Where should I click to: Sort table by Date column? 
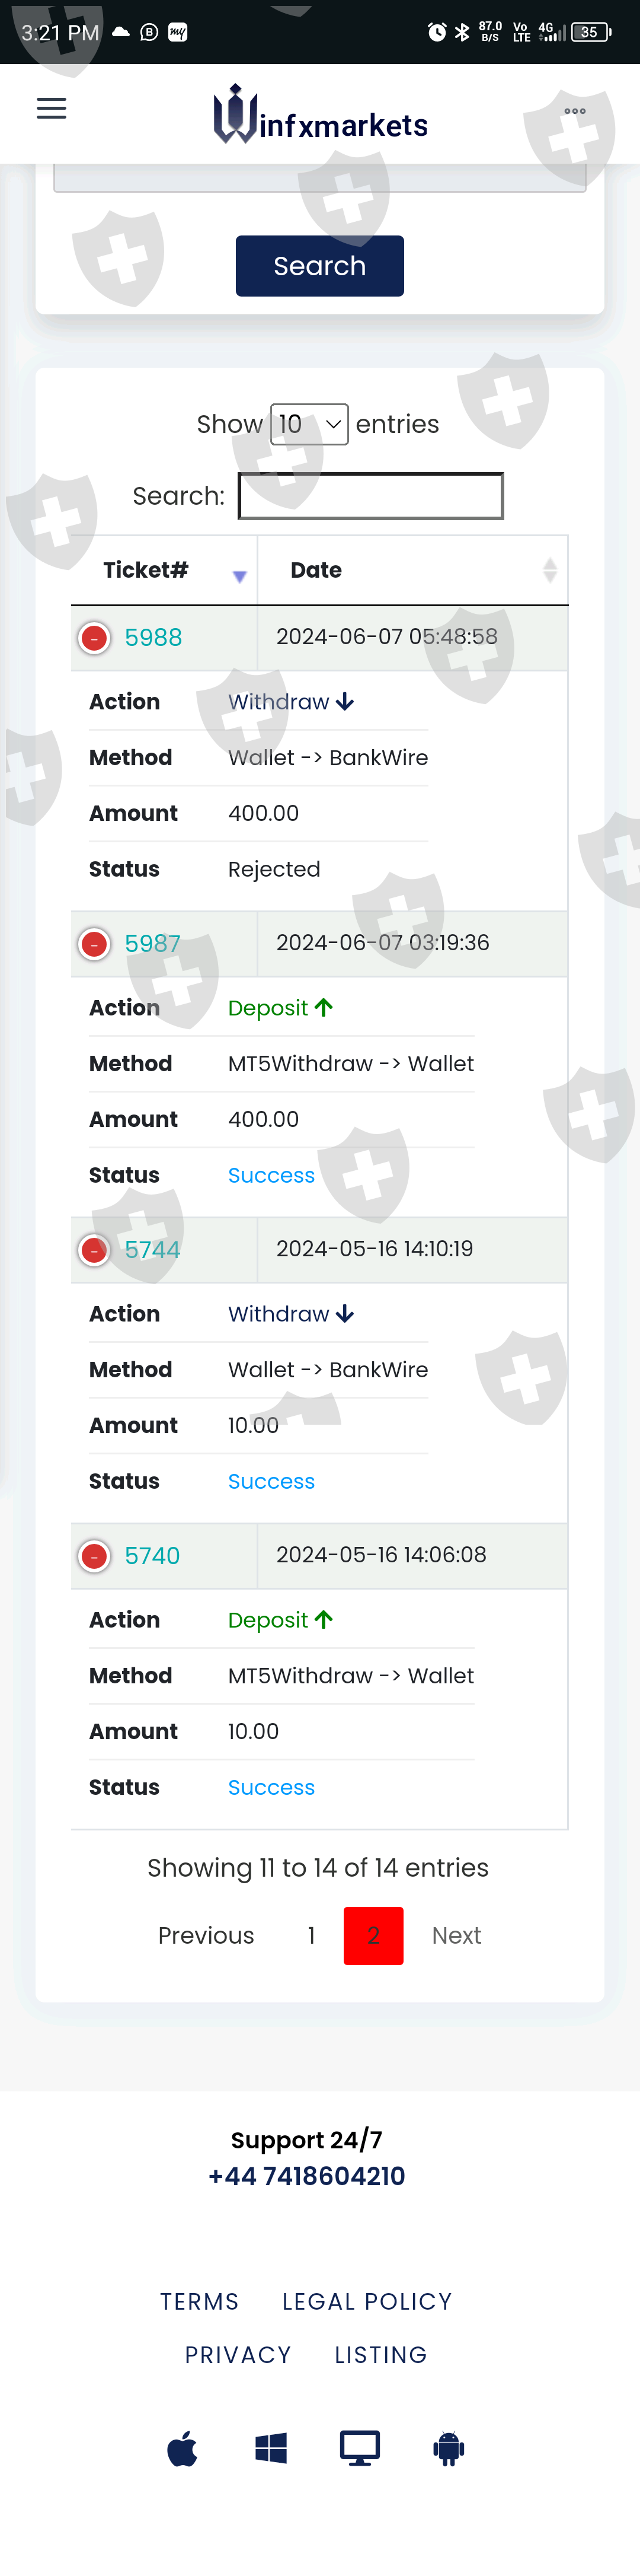click(x=412, y=571)
